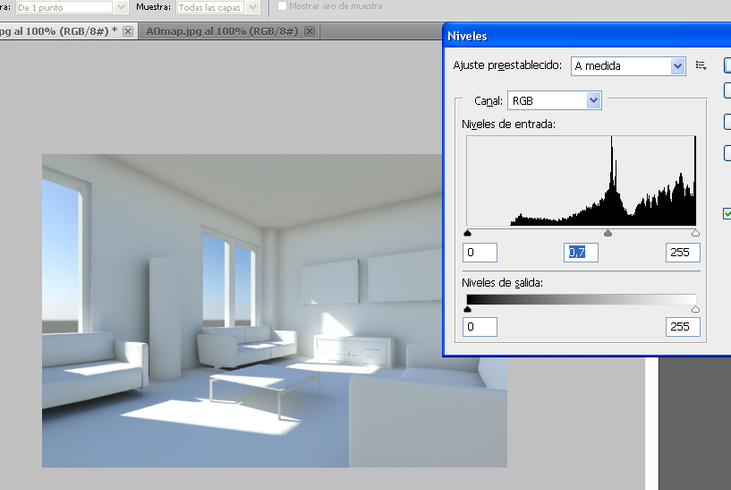Enable Mostrar aro de muestra checkbox
This screenshot has width=731, height=490.
(282, 6)
